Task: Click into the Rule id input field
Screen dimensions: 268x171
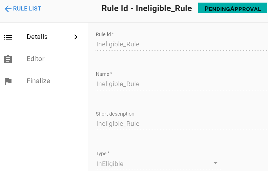Action: (x=179, y=44)
